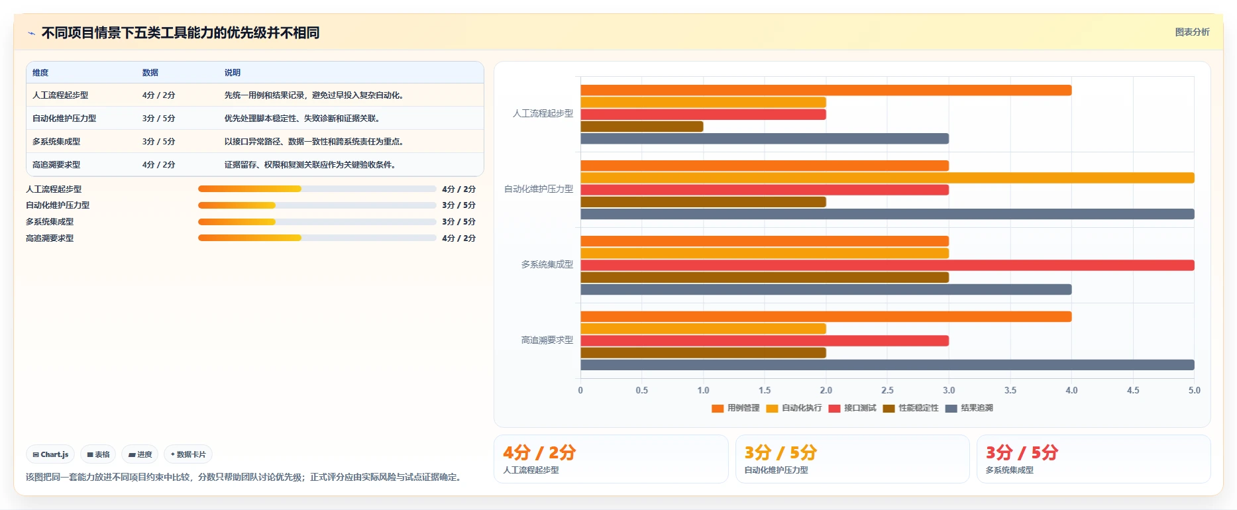Click the 多系统集成型 chart axis label
The width and height of the screenshot is (1237, 510).
pyautogui.click(x=547, y=265)
